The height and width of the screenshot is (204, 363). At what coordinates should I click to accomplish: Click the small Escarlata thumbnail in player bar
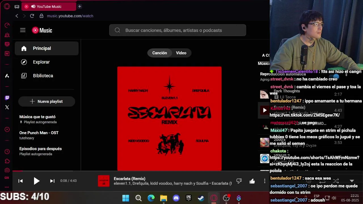pos(104,181)
